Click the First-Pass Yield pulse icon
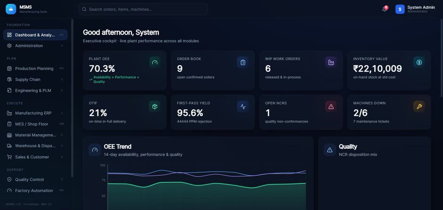This screenshot has width=443, height=210. coord(243,106)
